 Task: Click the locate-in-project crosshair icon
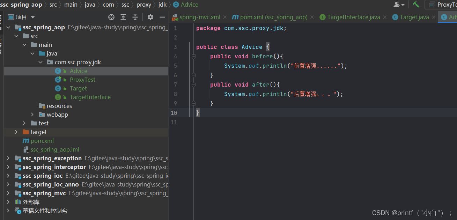tap(111, 17)
